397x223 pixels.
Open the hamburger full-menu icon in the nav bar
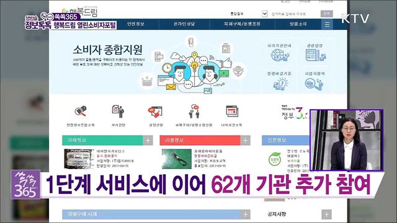(x=327, y=25)
